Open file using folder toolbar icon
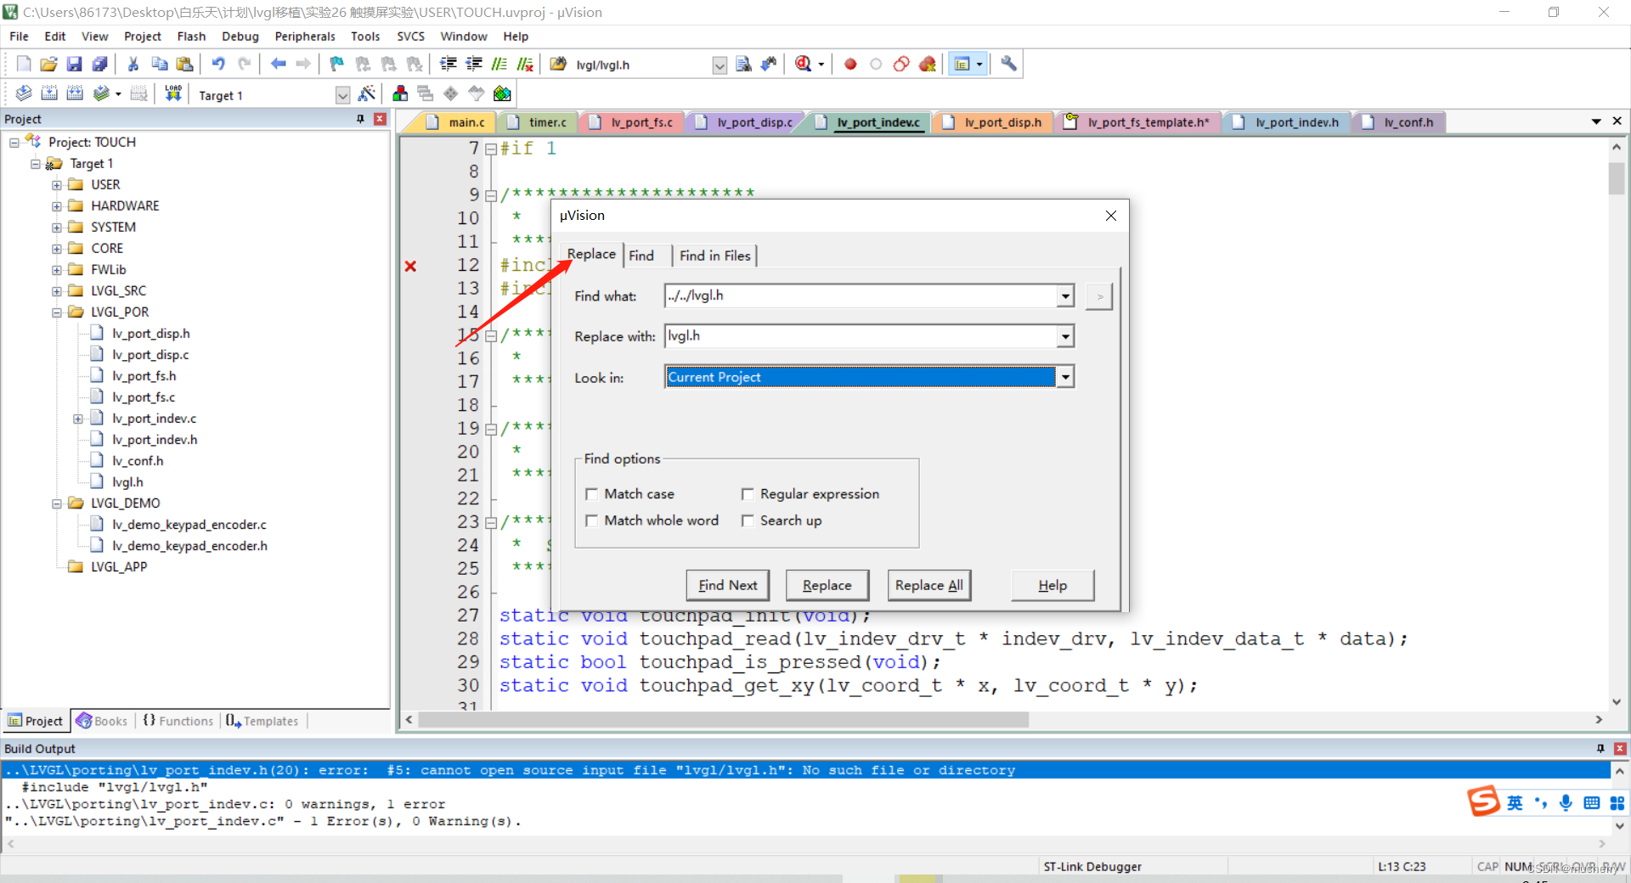 (49, 65)
